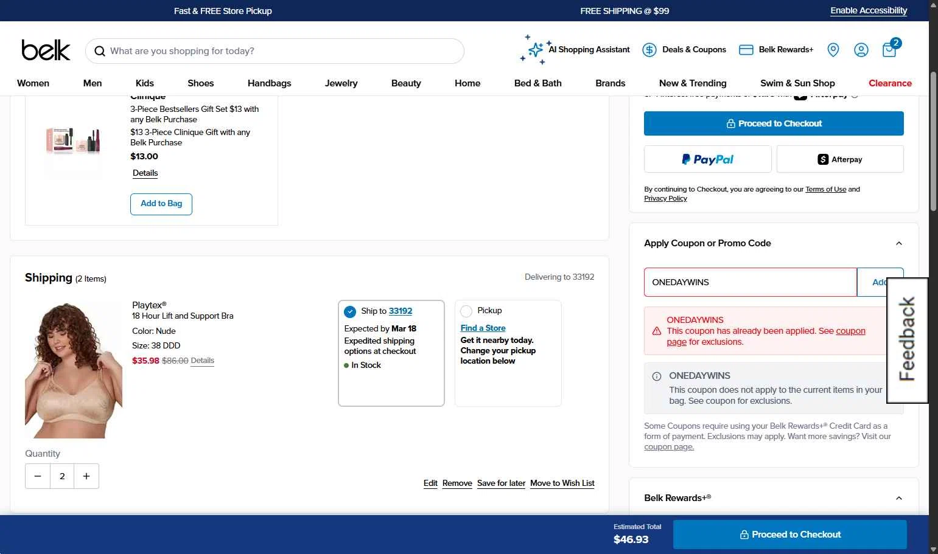938x554 pixels.
Task: Click the AI Shopping Assistant link
Action: (589, 50)
